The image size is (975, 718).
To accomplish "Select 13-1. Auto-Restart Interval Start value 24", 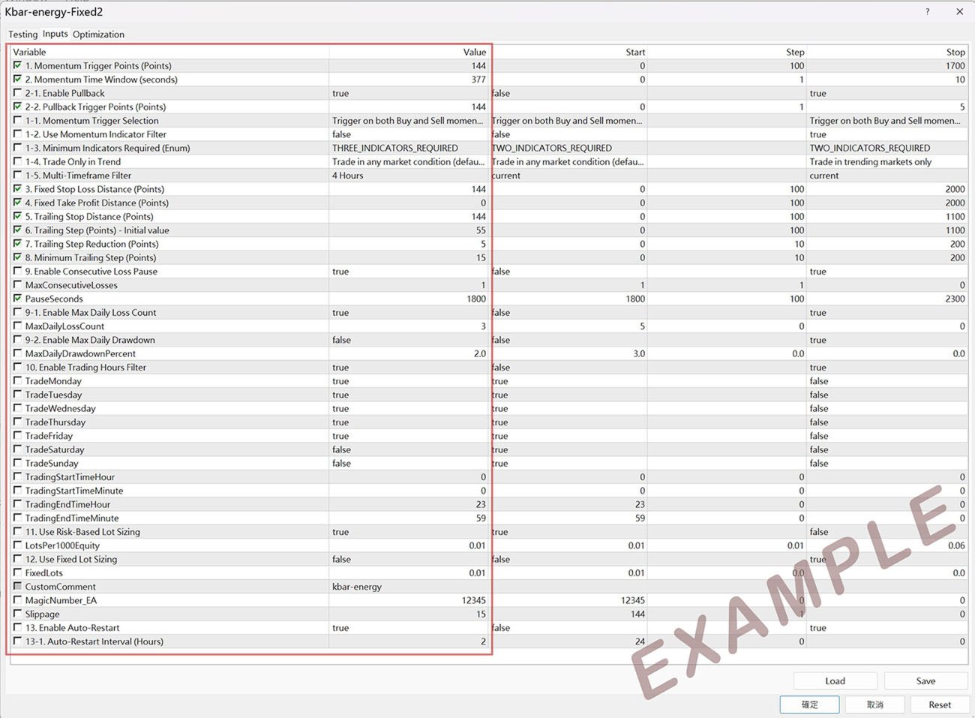I will (x=568, y=641).
